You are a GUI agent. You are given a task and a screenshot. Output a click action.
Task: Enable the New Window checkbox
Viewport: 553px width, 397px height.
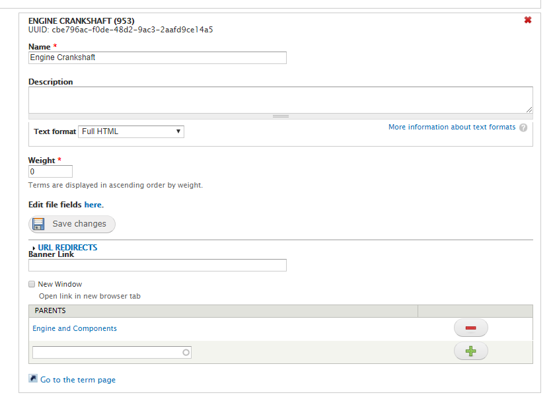(32, 284)
